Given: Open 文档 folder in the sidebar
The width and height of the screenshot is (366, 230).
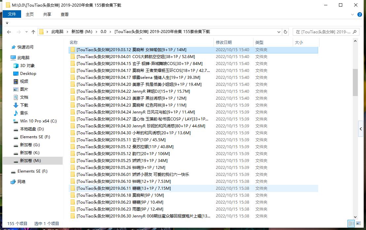Looking at the screenshot, I should [24, 97].
